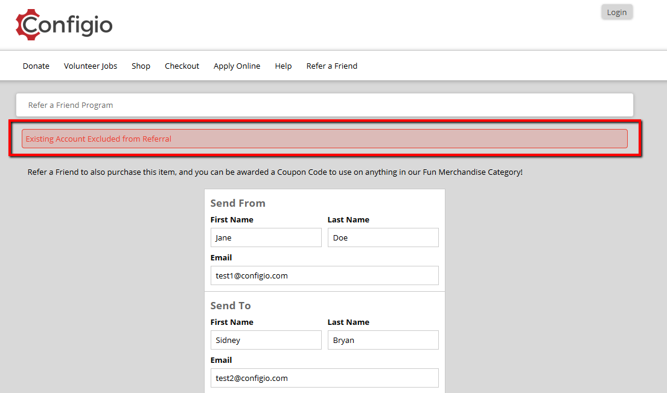Focus the Send From Last Name field
Image resolution: width=667 pixels, height=393 pixels.
383,237
